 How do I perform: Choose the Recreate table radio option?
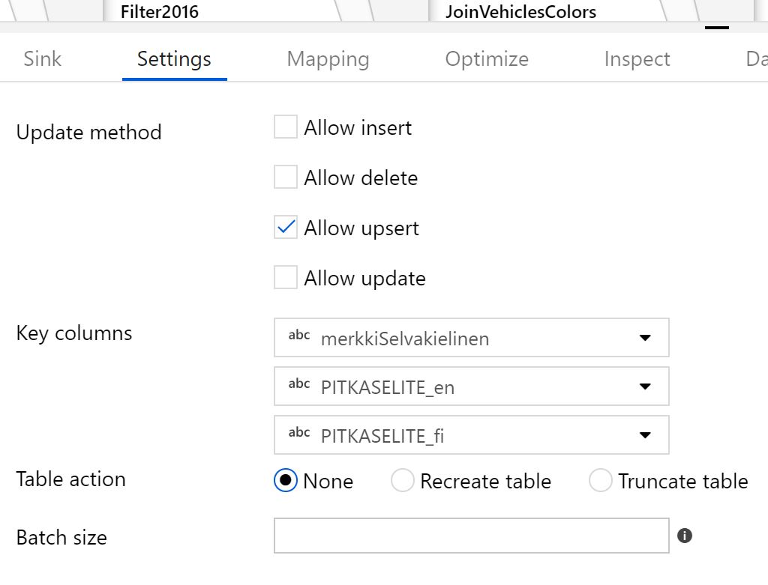point(403,480)
